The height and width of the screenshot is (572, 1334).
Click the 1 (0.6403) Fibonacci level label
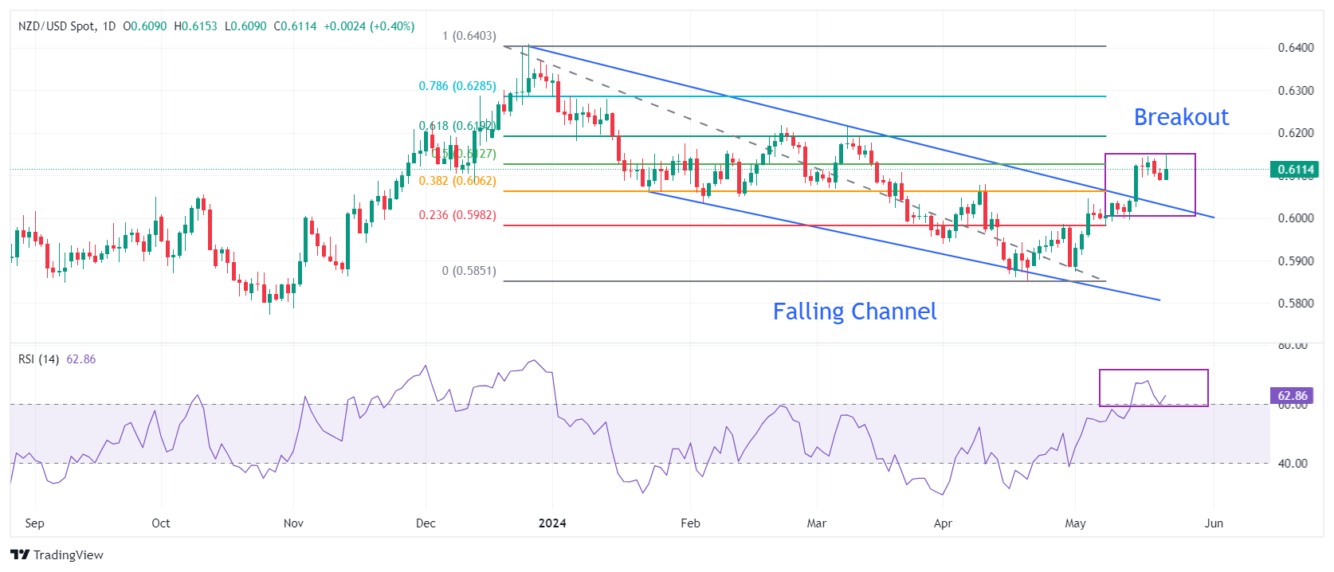[469, 36]
